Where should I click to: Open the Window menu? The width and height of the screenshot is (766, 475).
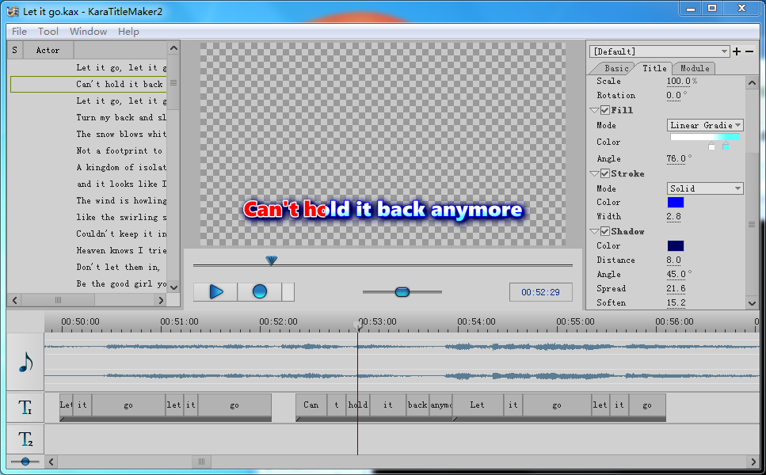pos(88,31)
